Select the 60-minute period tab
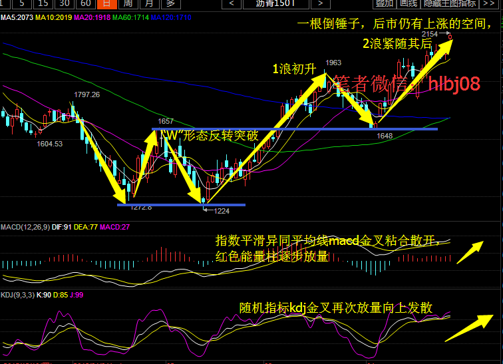This screenshot has width=503, height=364. click(x=86, y=3)
